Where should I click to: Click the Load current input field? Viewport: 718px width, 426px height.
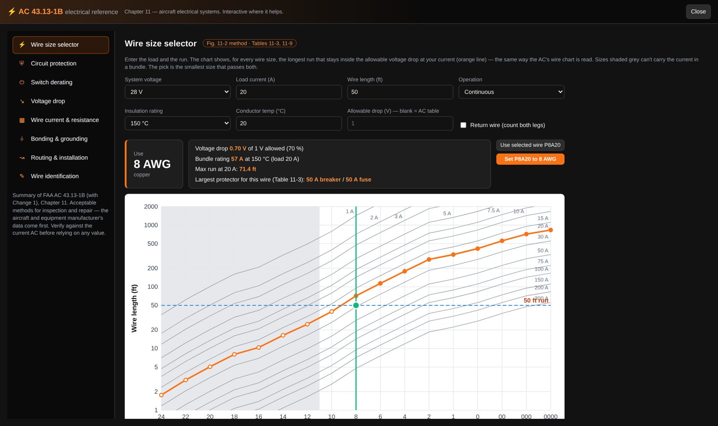[289, 92]
